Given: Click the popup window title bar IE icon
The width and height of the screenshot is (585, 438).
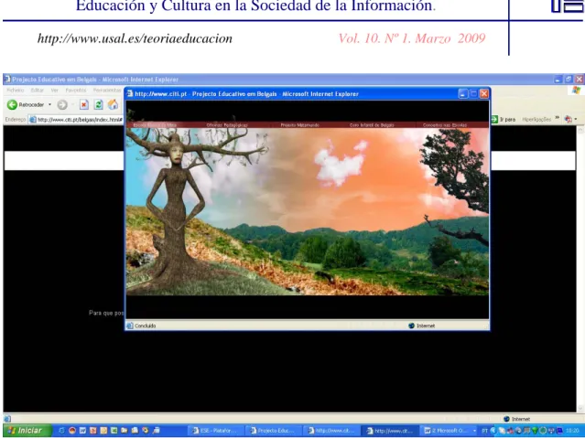Looking at the screenshot, I should click(x=130, y=93).
